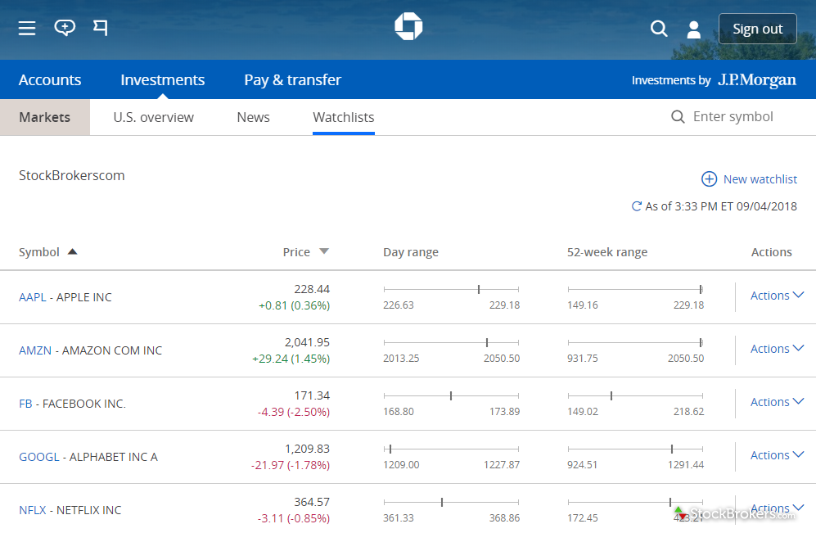Image resolution: width=816 pixels, height=533 pixels.
Task: Click the Symbol column header
Action: pos(39,252)
